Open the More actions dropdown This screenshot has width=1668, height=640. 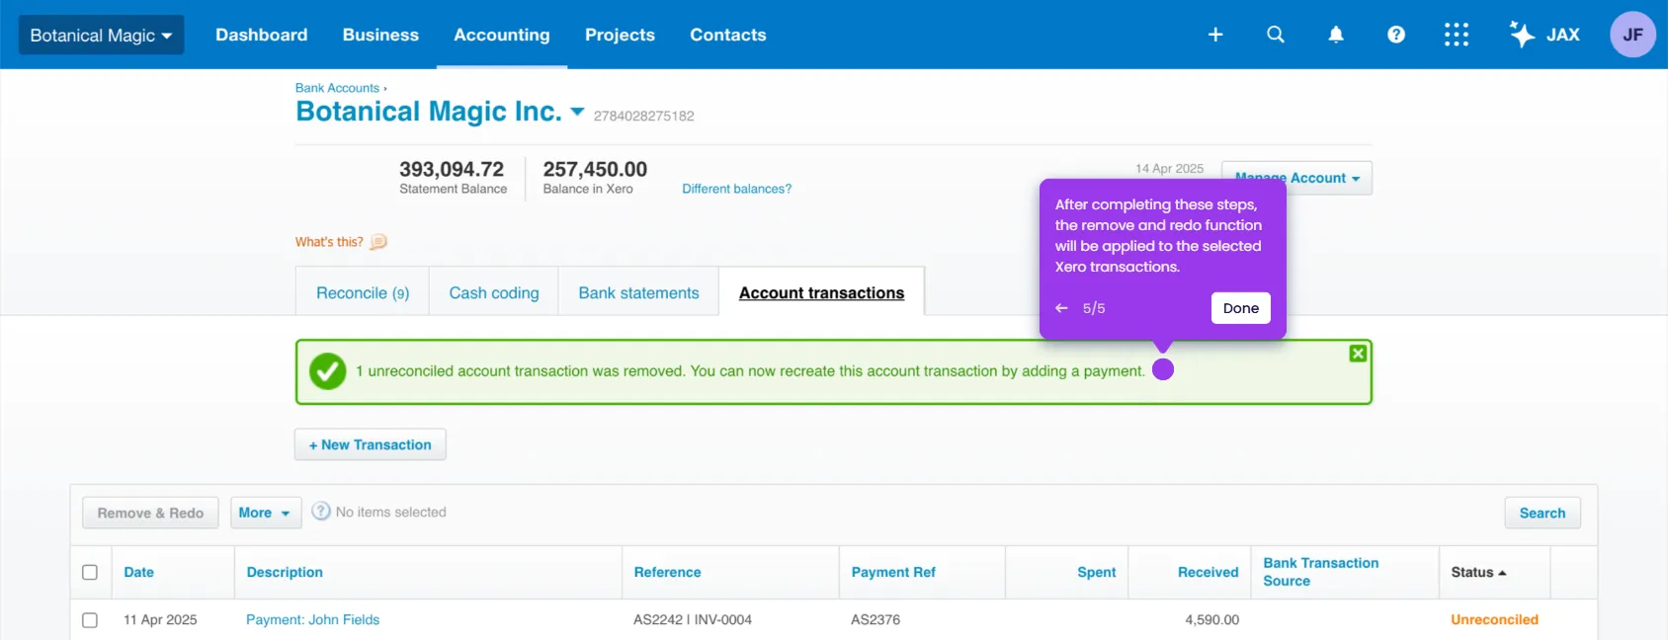coord(266,513)
